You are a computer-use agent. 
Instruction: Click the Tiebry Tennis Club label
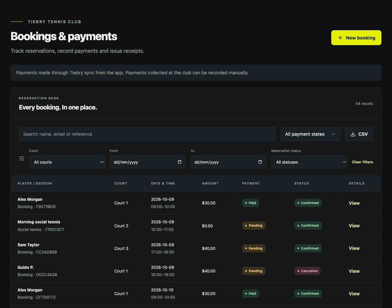(55, 22)
